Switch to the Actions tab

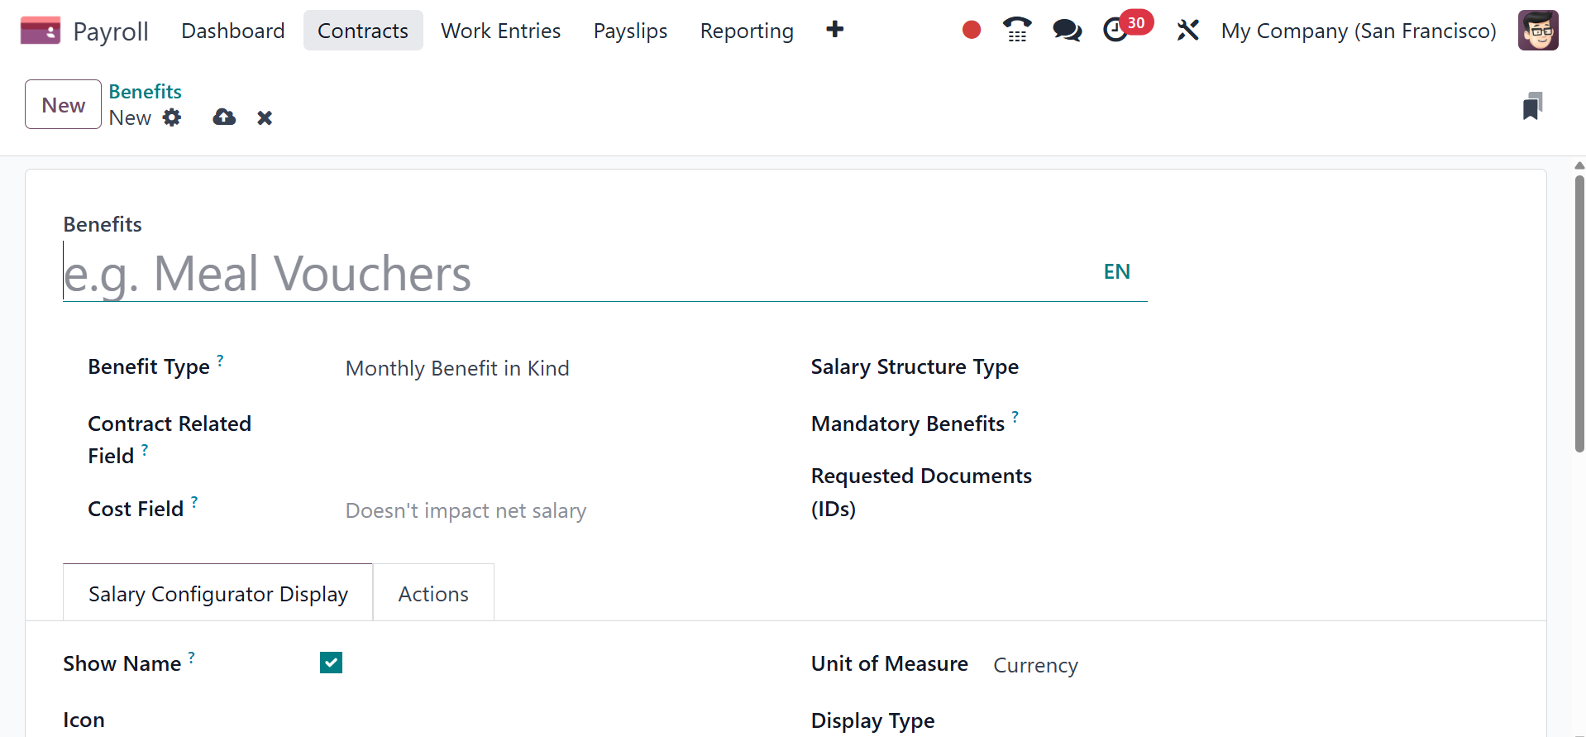click(433, 593)
